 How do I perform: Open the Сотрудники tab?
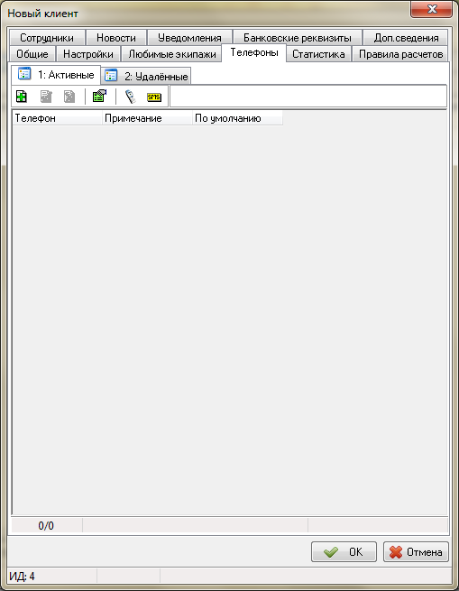tap(47, 38)
